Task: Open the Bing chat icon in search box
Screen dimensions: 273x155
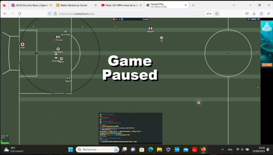Action: point(116,149)
